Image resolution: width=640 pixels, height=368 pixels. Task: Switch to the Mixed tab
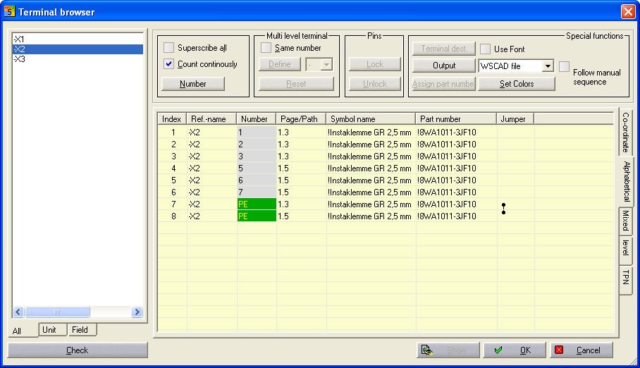click(x=626, y=221)
